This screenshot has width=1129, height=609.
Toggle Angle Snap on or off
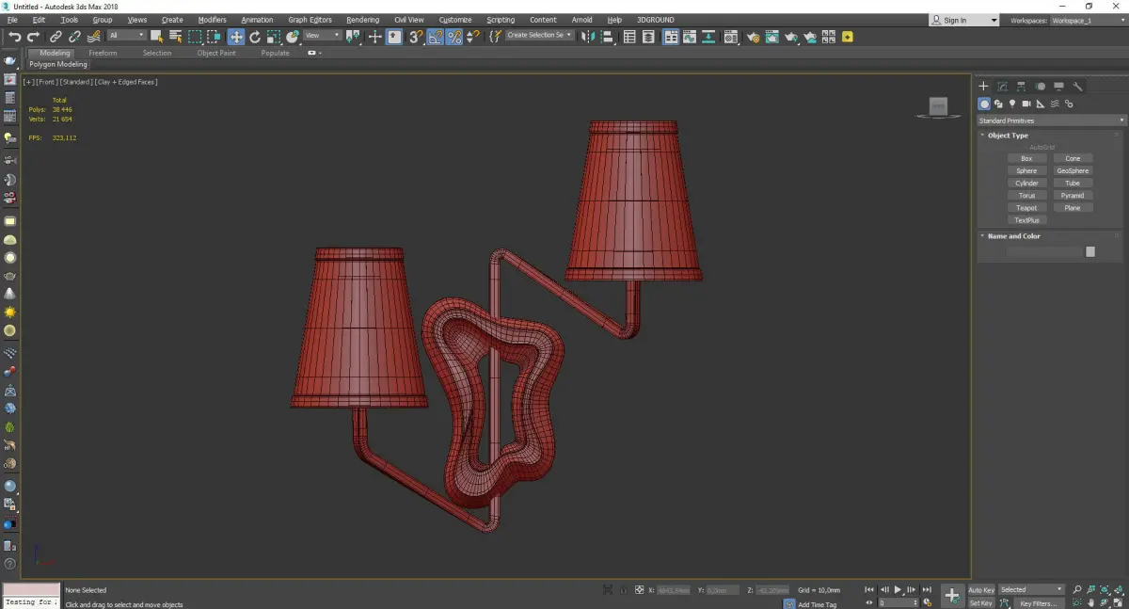click(x=436, y=37)
